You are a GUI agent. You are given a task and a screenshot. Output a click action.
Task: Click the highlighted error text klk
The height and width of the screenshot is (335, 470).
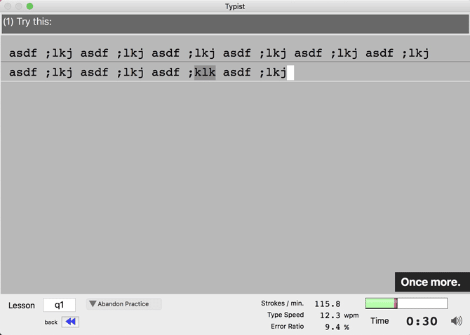pyautogui.click(x=205, y=72)
